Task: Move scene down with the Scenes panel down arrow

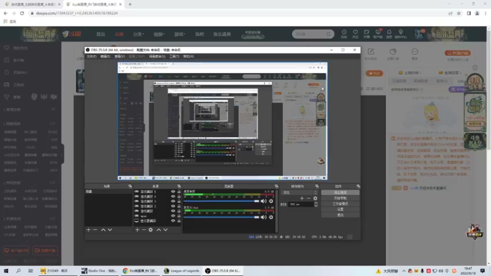Action: coord(110,229)
